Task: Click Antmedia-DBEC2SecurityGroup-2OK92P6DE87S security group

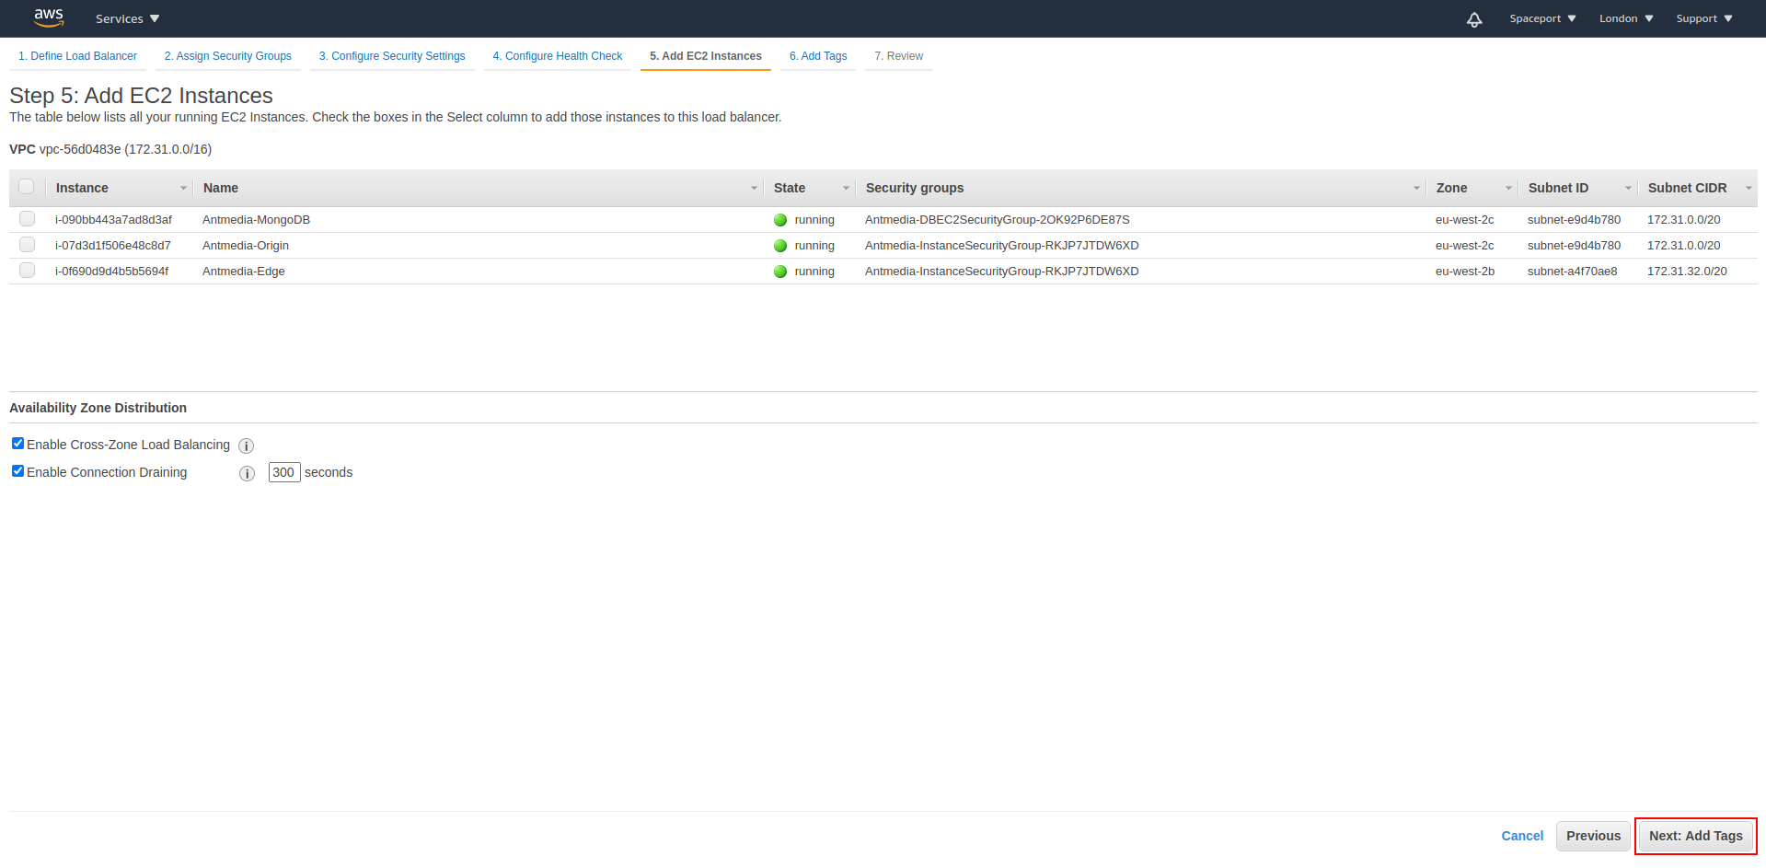Action: (x=998, y=220)
